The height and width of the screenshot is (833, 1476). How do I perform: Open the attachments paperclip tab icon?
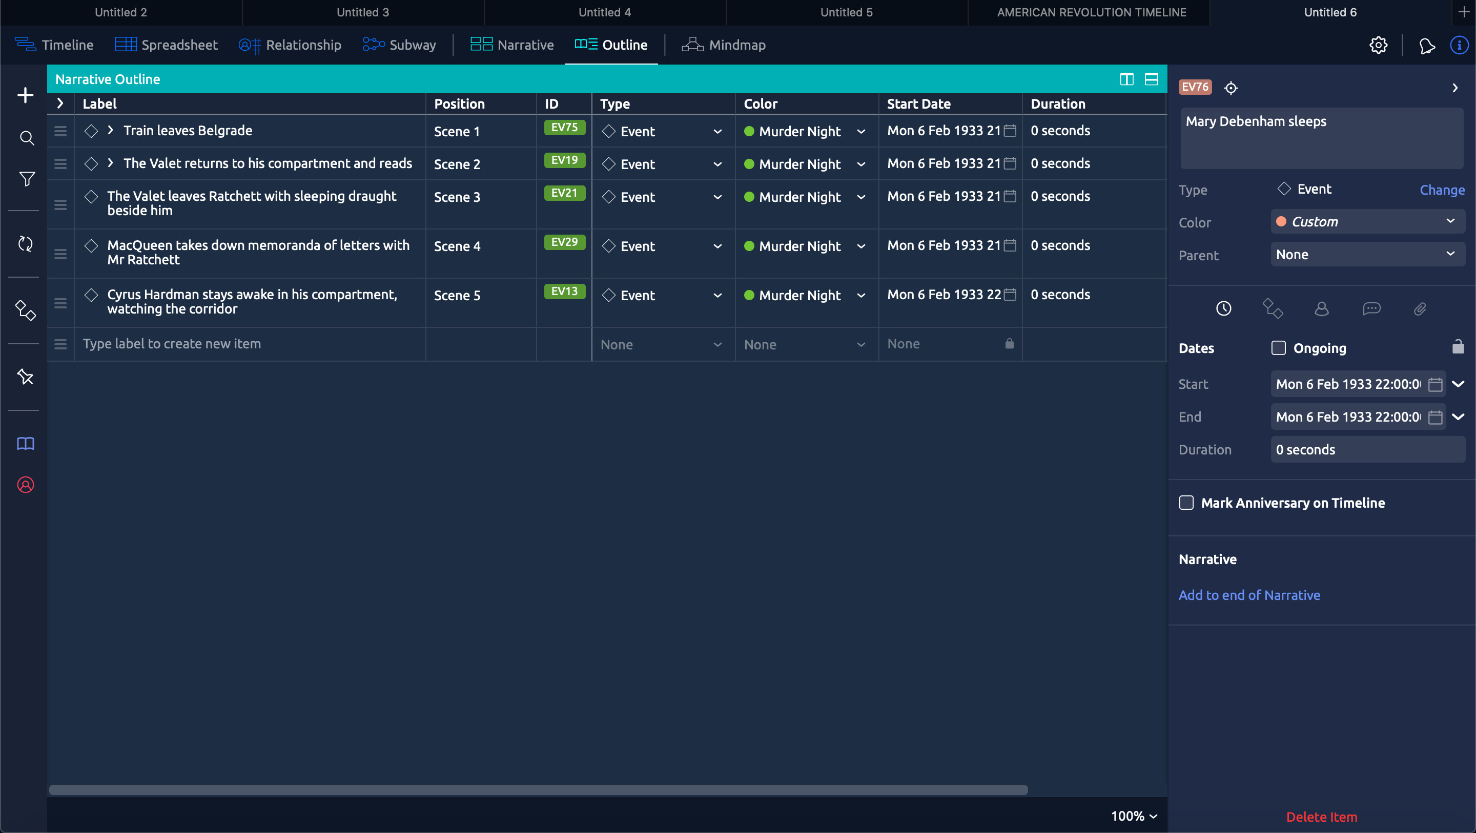click(x=1420, y=309)
